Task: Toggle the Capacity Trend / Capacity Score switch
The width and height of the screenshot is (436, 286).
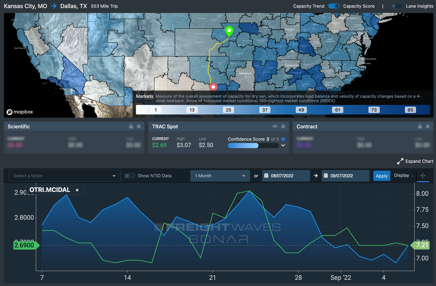Action: 334,6
